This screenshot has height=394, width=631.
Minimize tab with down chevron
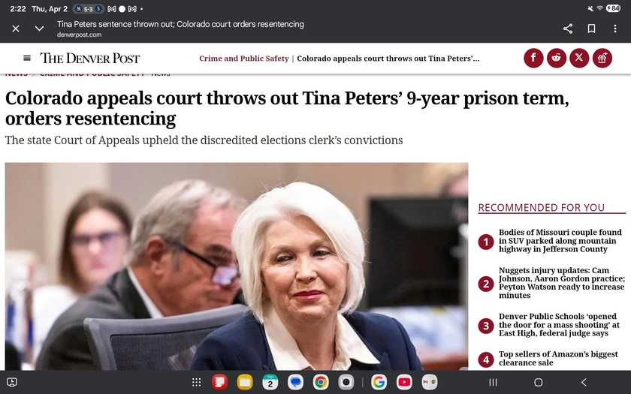coord(40,29)
